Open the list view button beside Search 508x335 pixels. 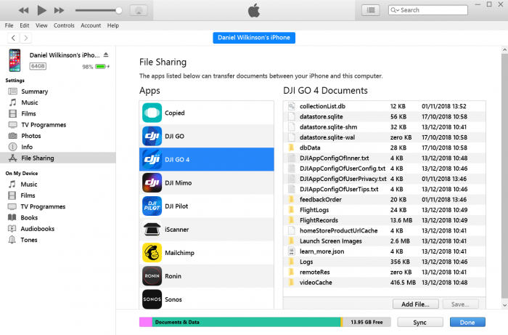(x=371, y=10)
